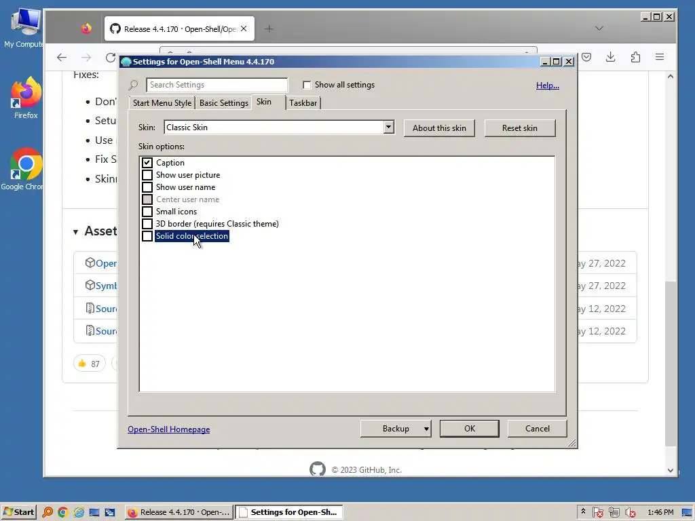
Task: Click Switch between windows quick launch icon
Action: 110,512
